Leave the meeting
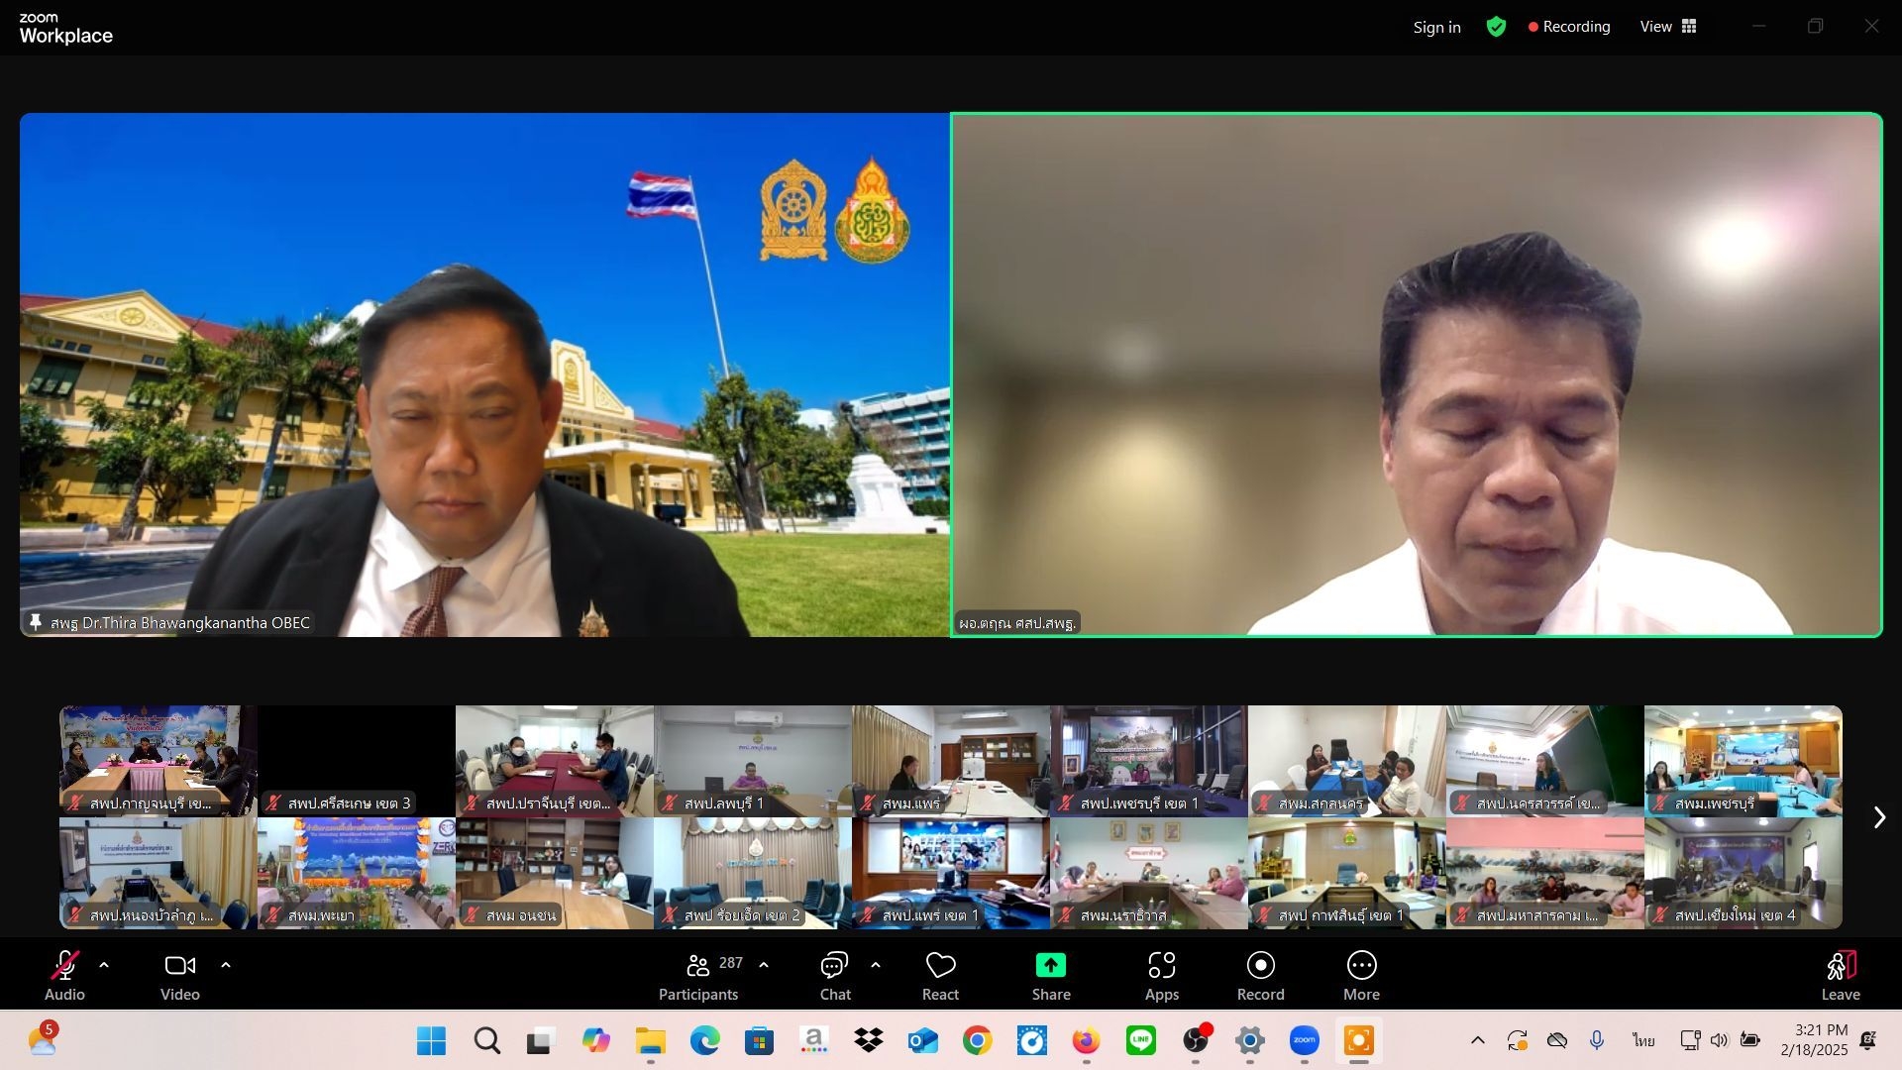This screenshot has width=1902, height=1070. [x=1840, y=976]
